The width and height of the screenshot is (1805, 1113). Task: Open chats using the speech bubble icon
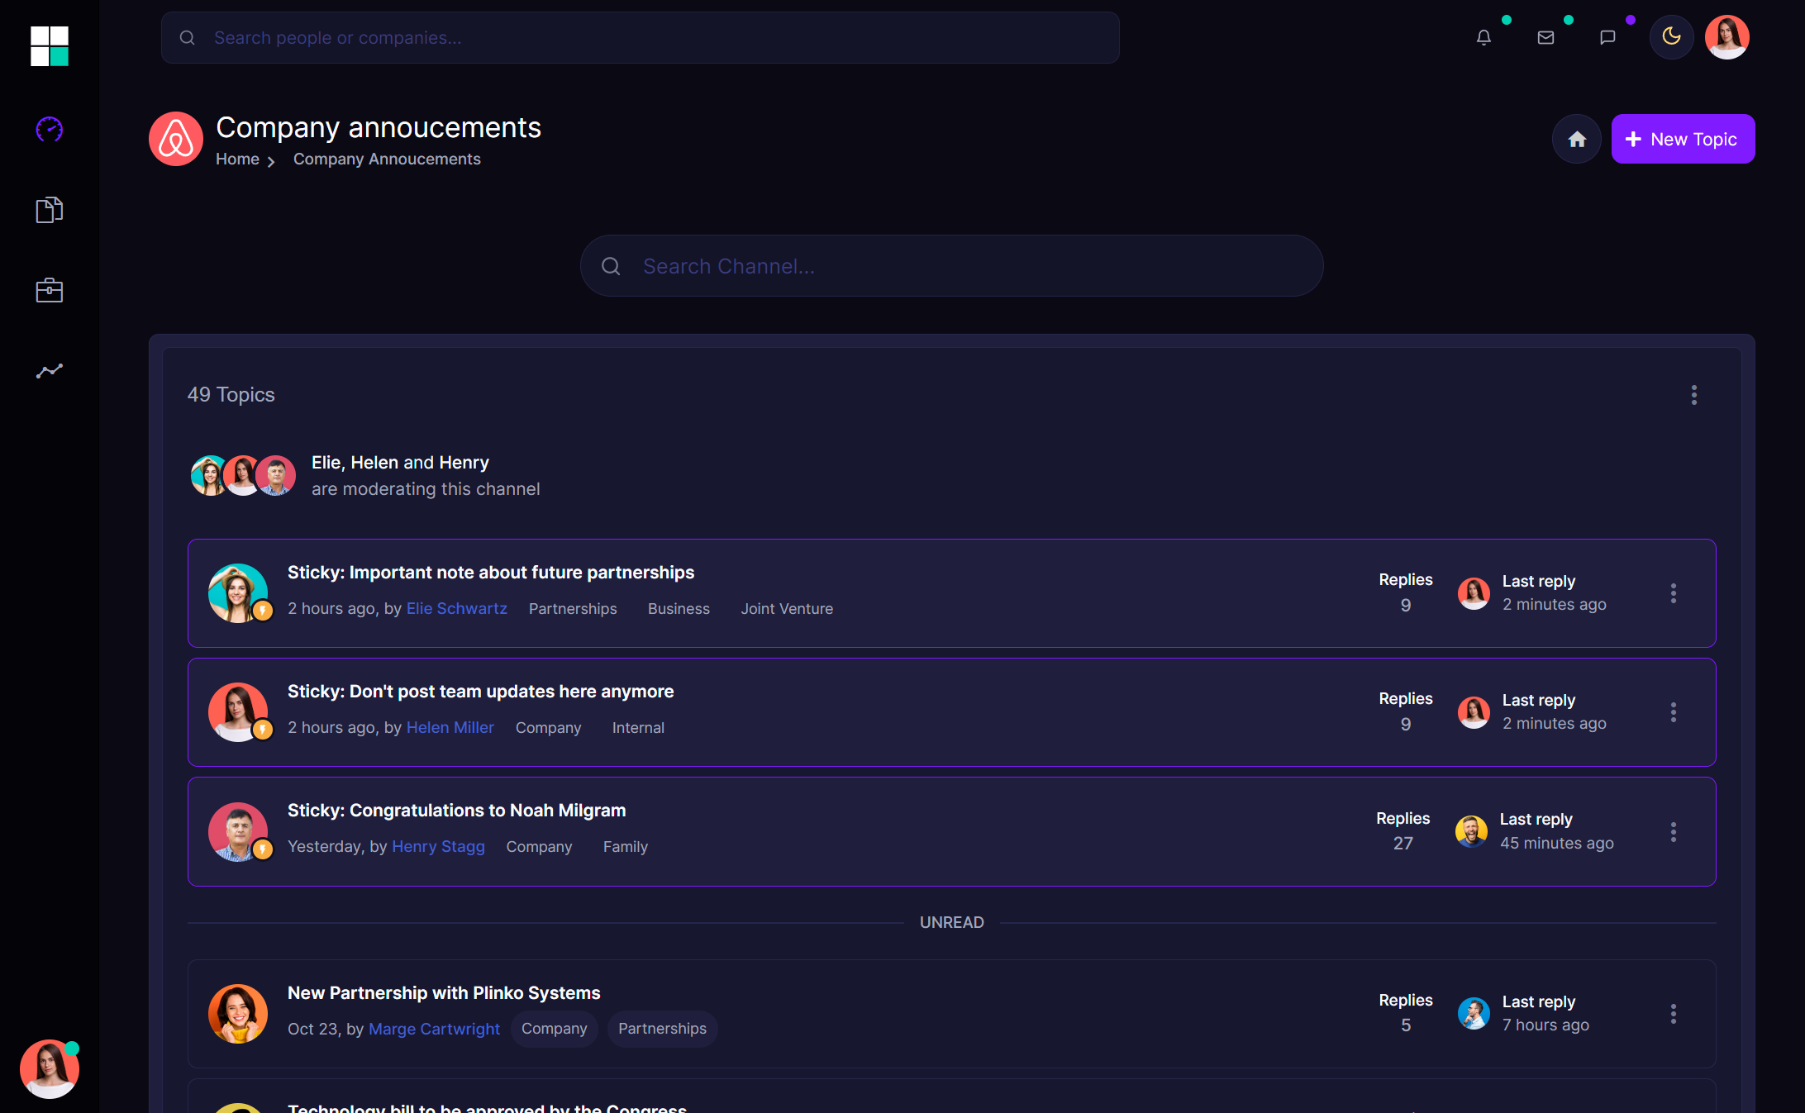(1607, 37)
